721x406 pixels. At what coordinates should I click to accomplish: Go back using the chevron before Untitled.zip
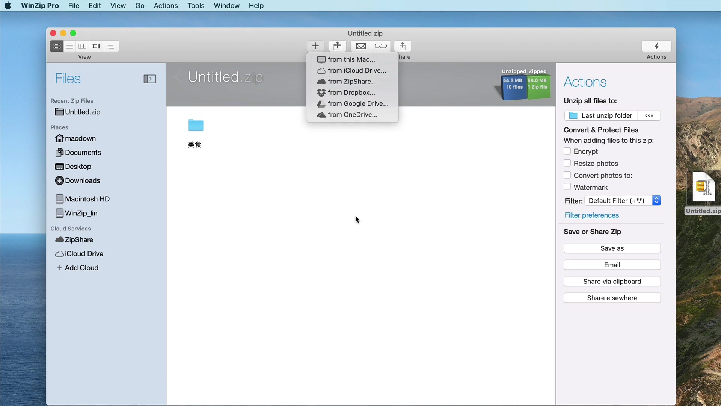pyautogui.click(x=178, y=77)
